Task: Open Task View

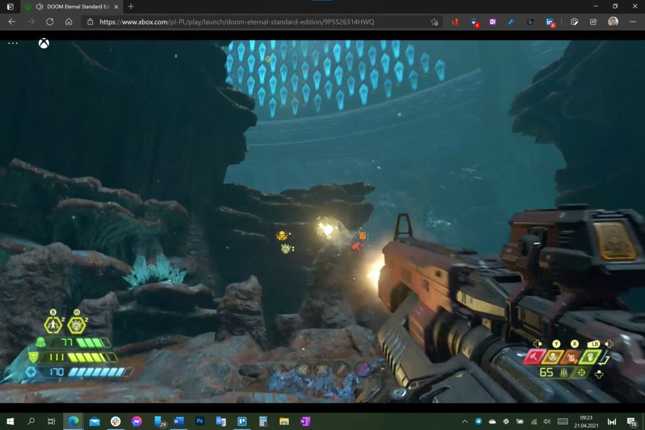Action: click(52, 422)
